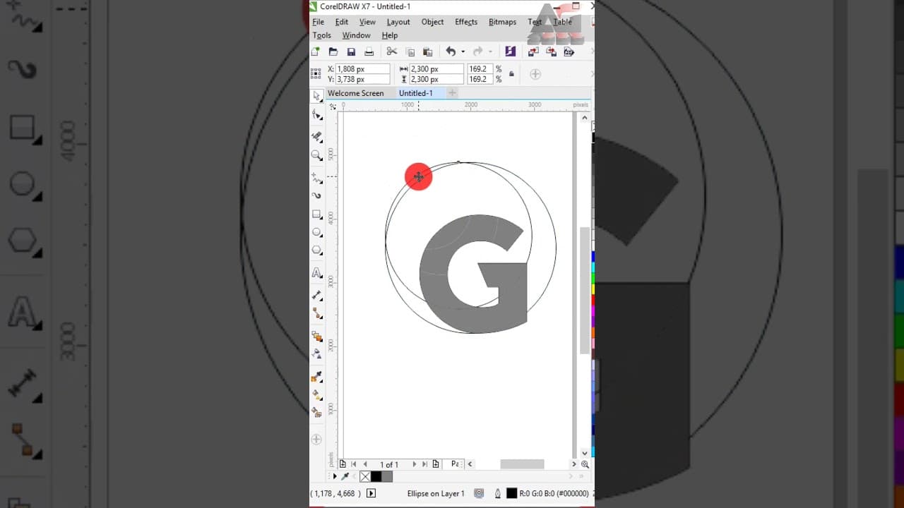Viewport: 904px width, 508px height.
Task: Select the Transparency tool
Action: tap(316, 353)
